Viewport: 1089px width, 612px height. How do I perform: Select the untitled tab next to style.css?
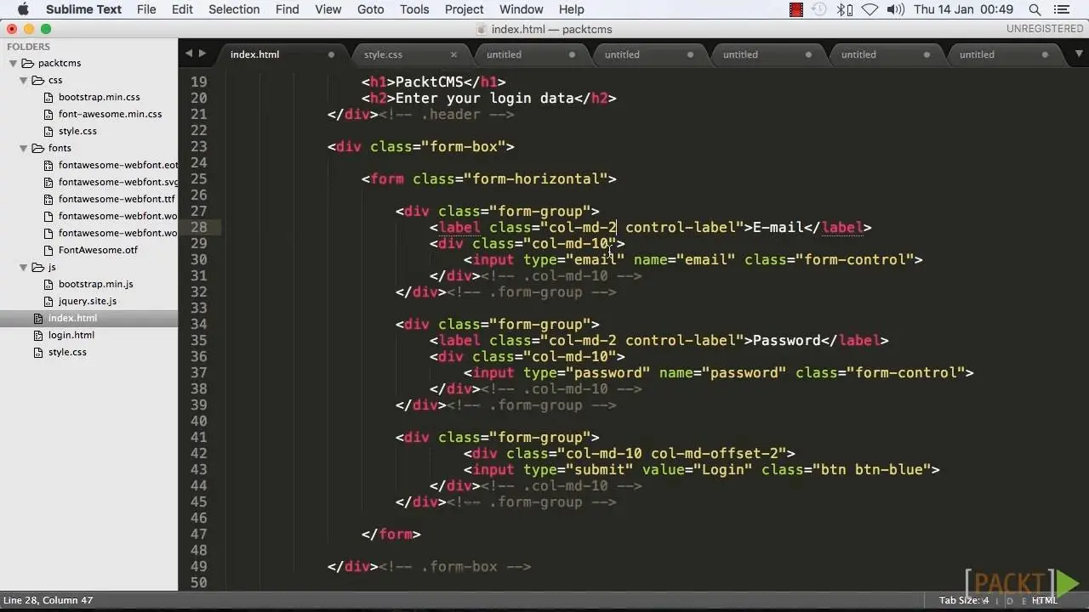[504, 54]
